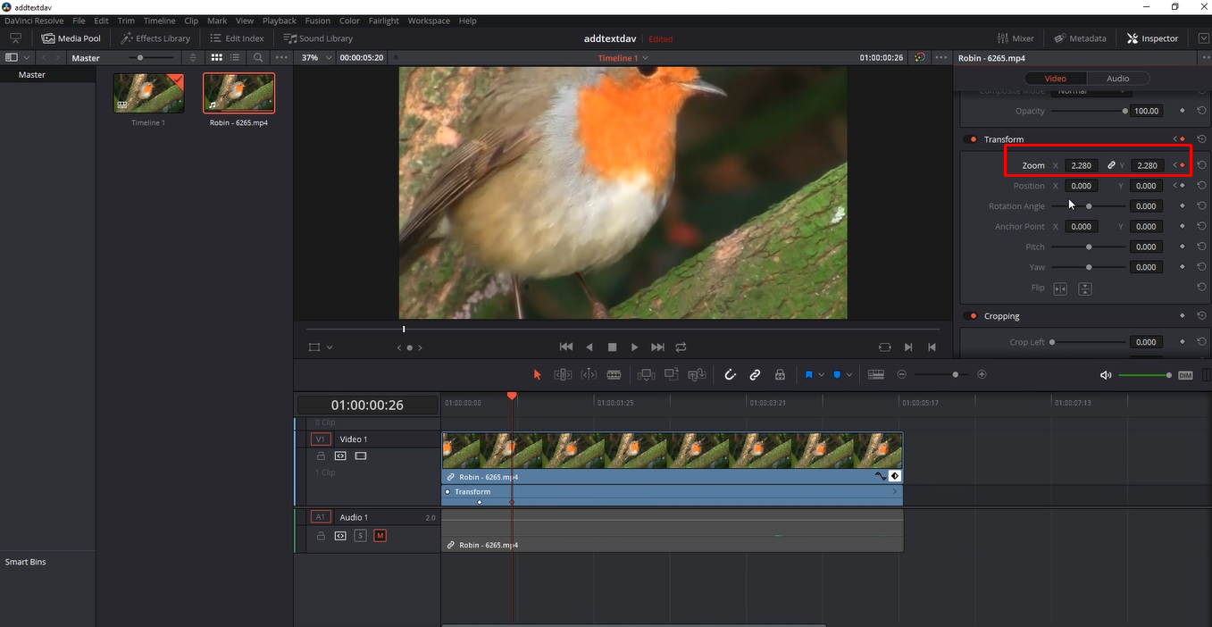
Task: Select the Dynamic Trim tool
Action: point(589,374)
